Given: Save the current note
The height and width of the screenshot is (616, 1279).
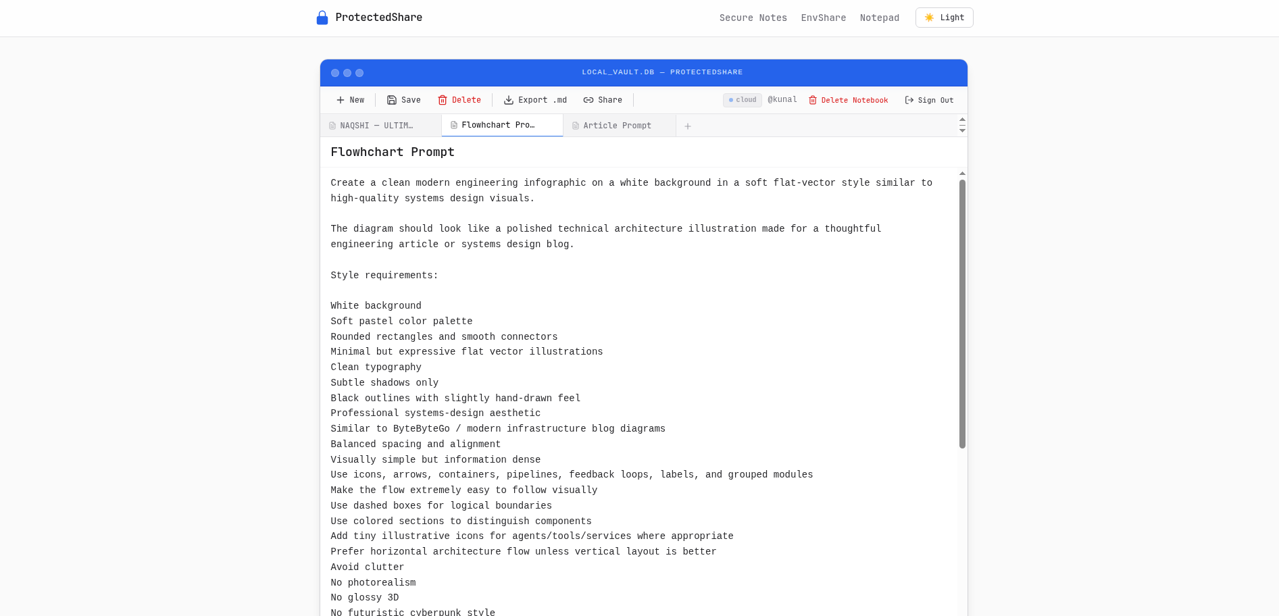Looking at the screenshot, I should tap(403, 100).
